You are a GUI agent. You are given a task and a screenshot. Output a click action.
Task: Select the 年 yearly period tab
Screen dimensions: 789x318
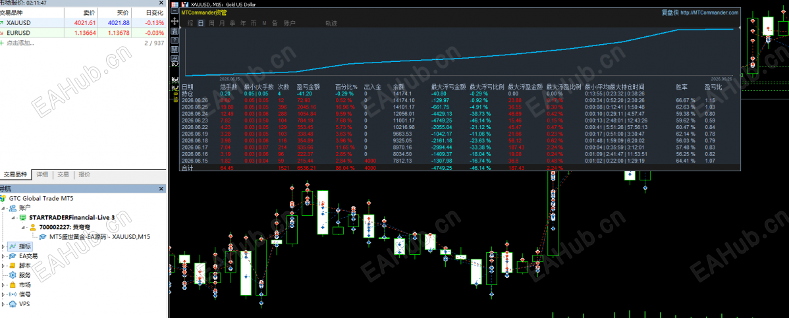pos(243,23)
